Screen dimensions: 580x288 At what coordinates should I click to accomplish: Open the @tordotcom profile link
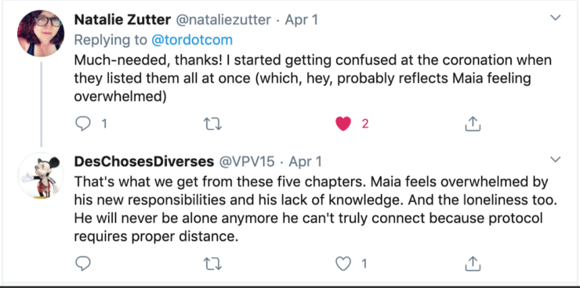click(x=192, y=40)
